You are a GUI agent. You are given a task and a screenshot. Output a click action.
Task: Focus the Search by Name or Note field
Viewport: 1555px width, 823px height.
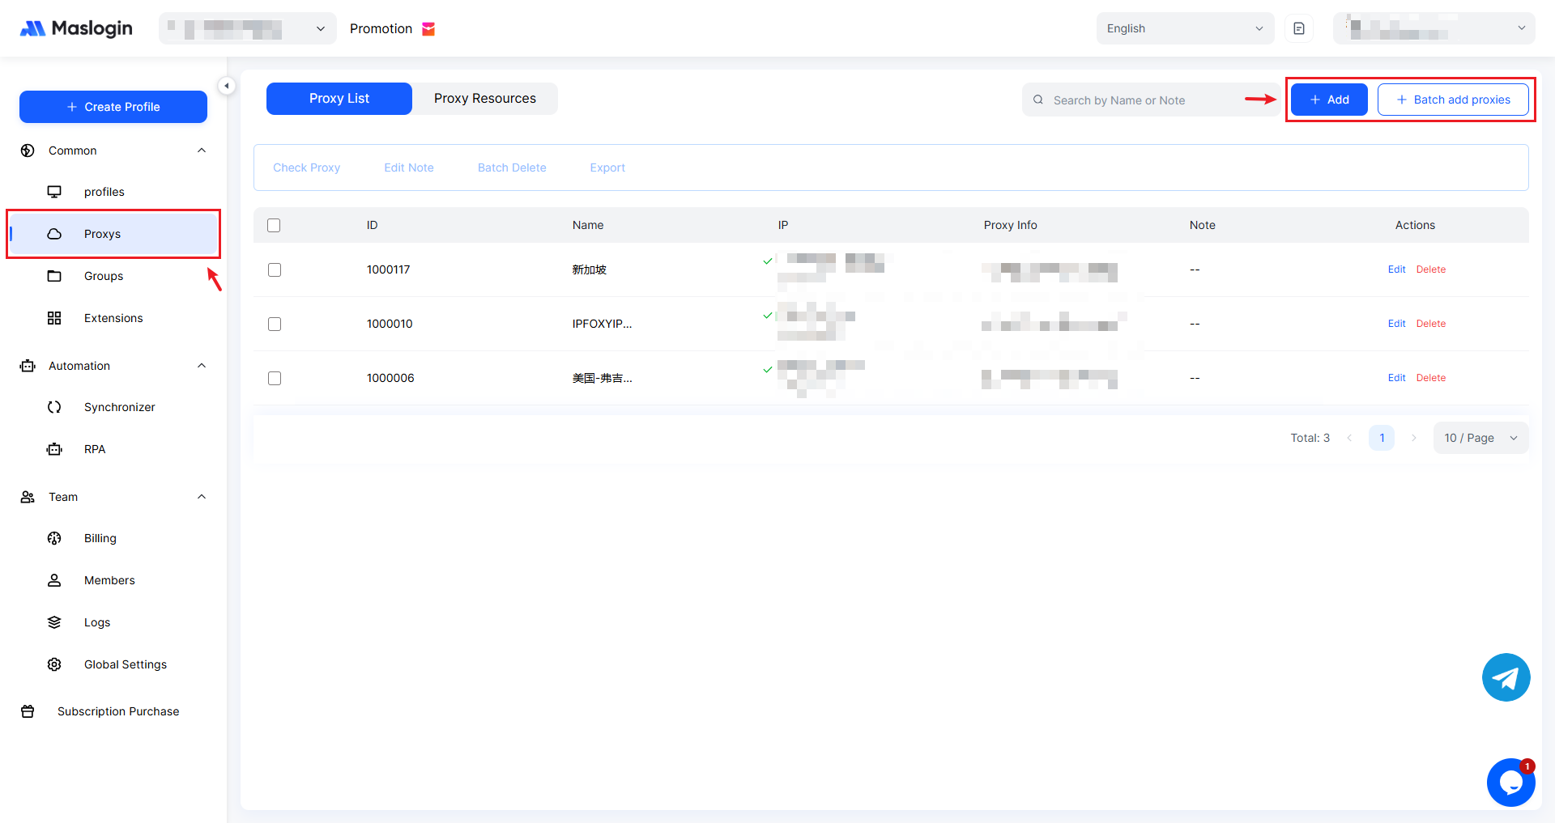tap(1142, 100)
